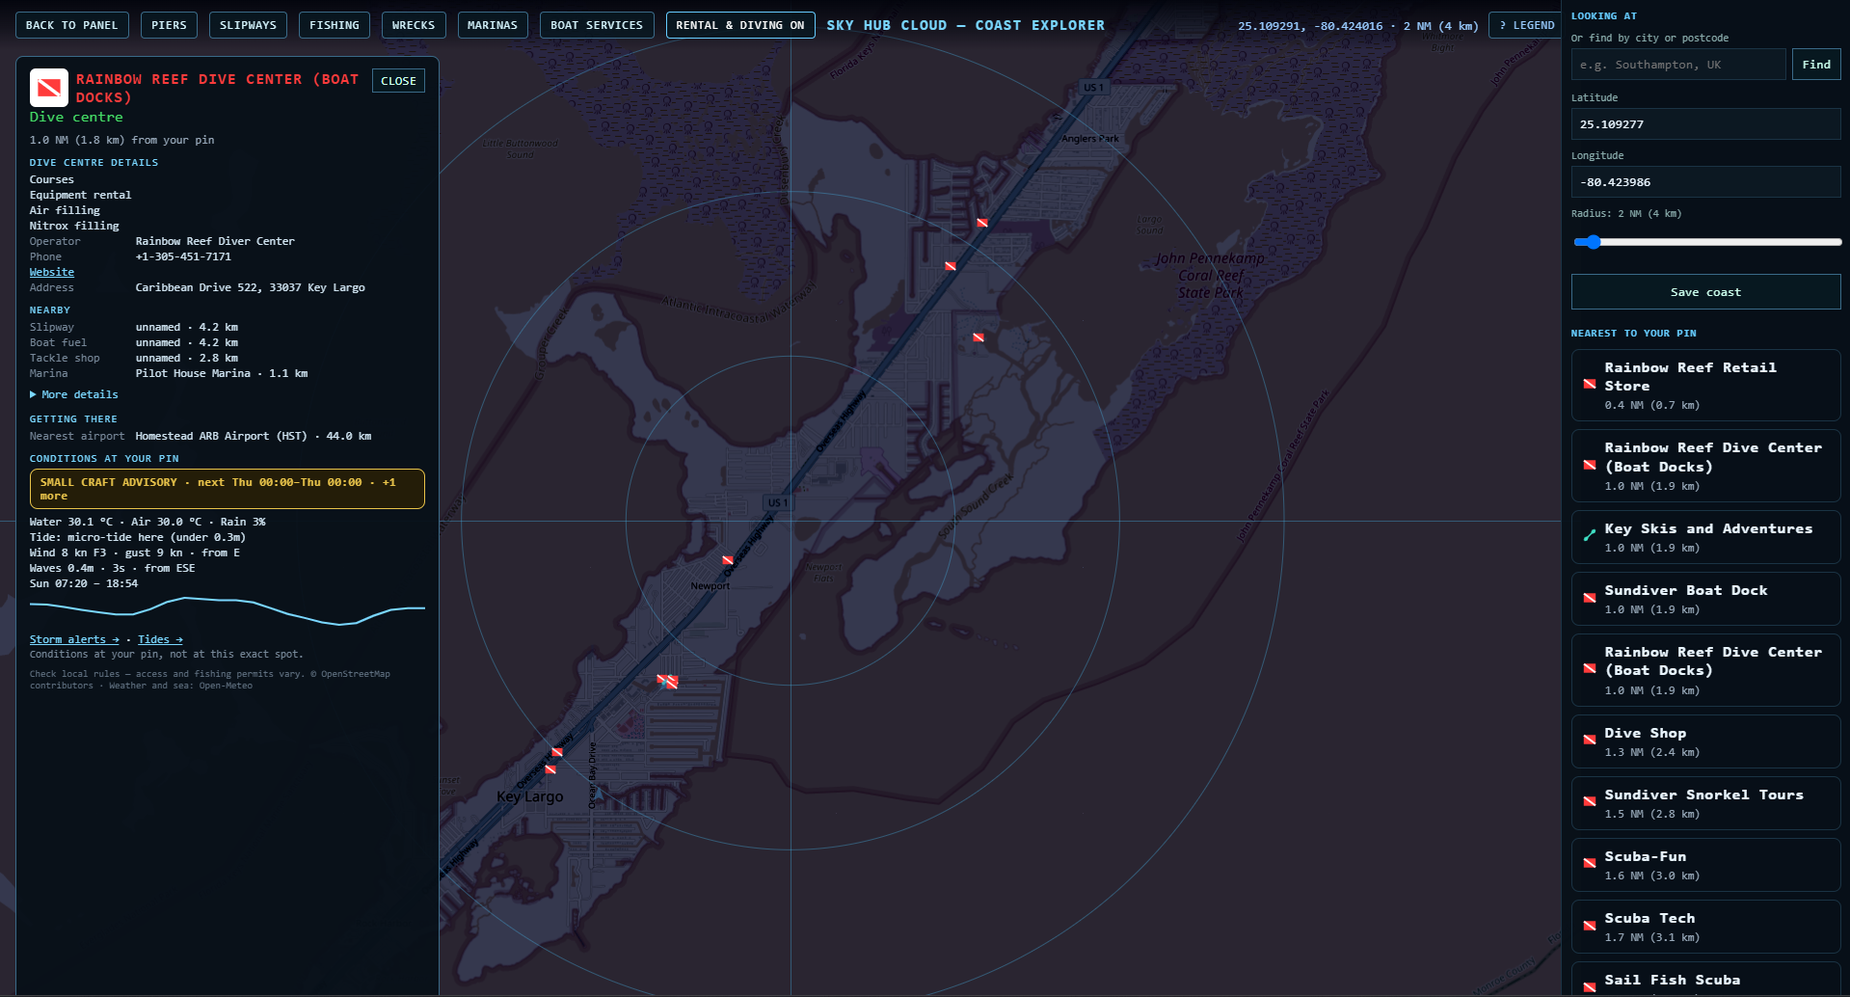Toggle the Fishing layer filter
1850x997 pixels.
pos(335,25)
